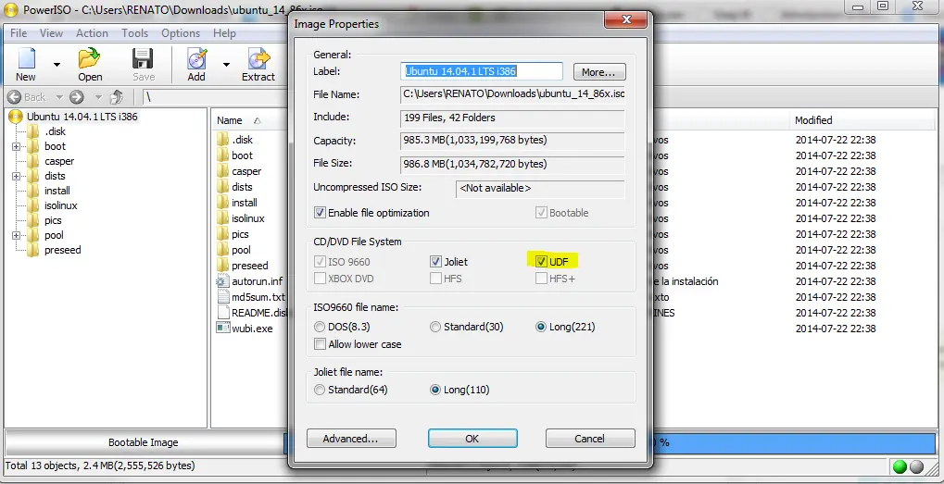
Task: Open the Help menu
Action: point(224,33)
